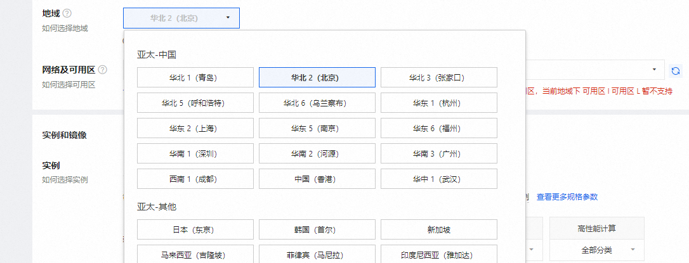Click the 如何选择实例 link
The height and width of the screenshot is (263, 689).
point(65,179)
